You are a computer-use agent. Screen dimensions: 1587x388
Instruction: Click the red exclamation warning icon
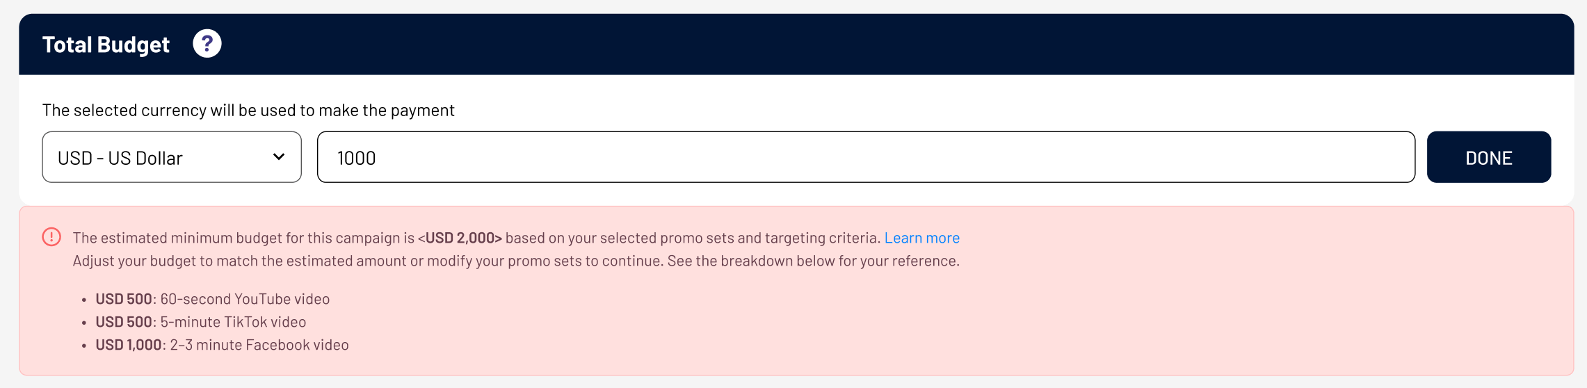coord(51,237)
